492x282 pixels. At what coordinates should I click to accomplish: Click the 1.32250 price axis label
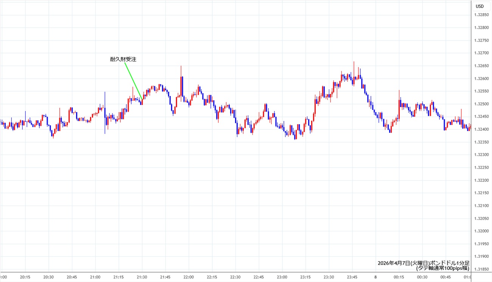tap(481, 168)
